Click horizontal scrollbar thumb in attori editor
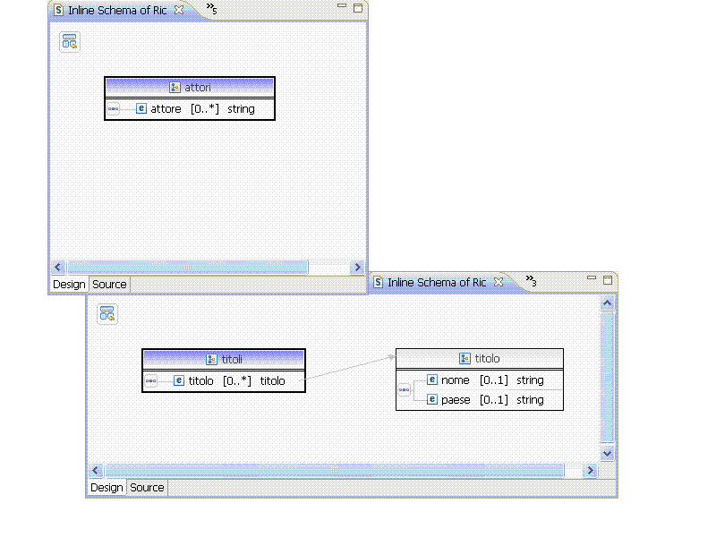This screenshot has width=716, height=546. click(188, 267)
